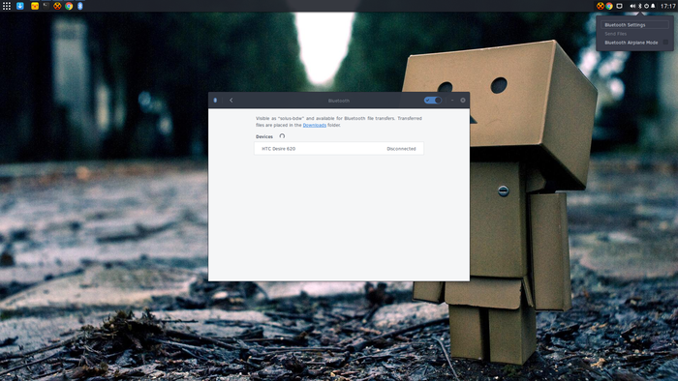Click the Bluetooth indicator in the system tray

(x=640, y=6)
